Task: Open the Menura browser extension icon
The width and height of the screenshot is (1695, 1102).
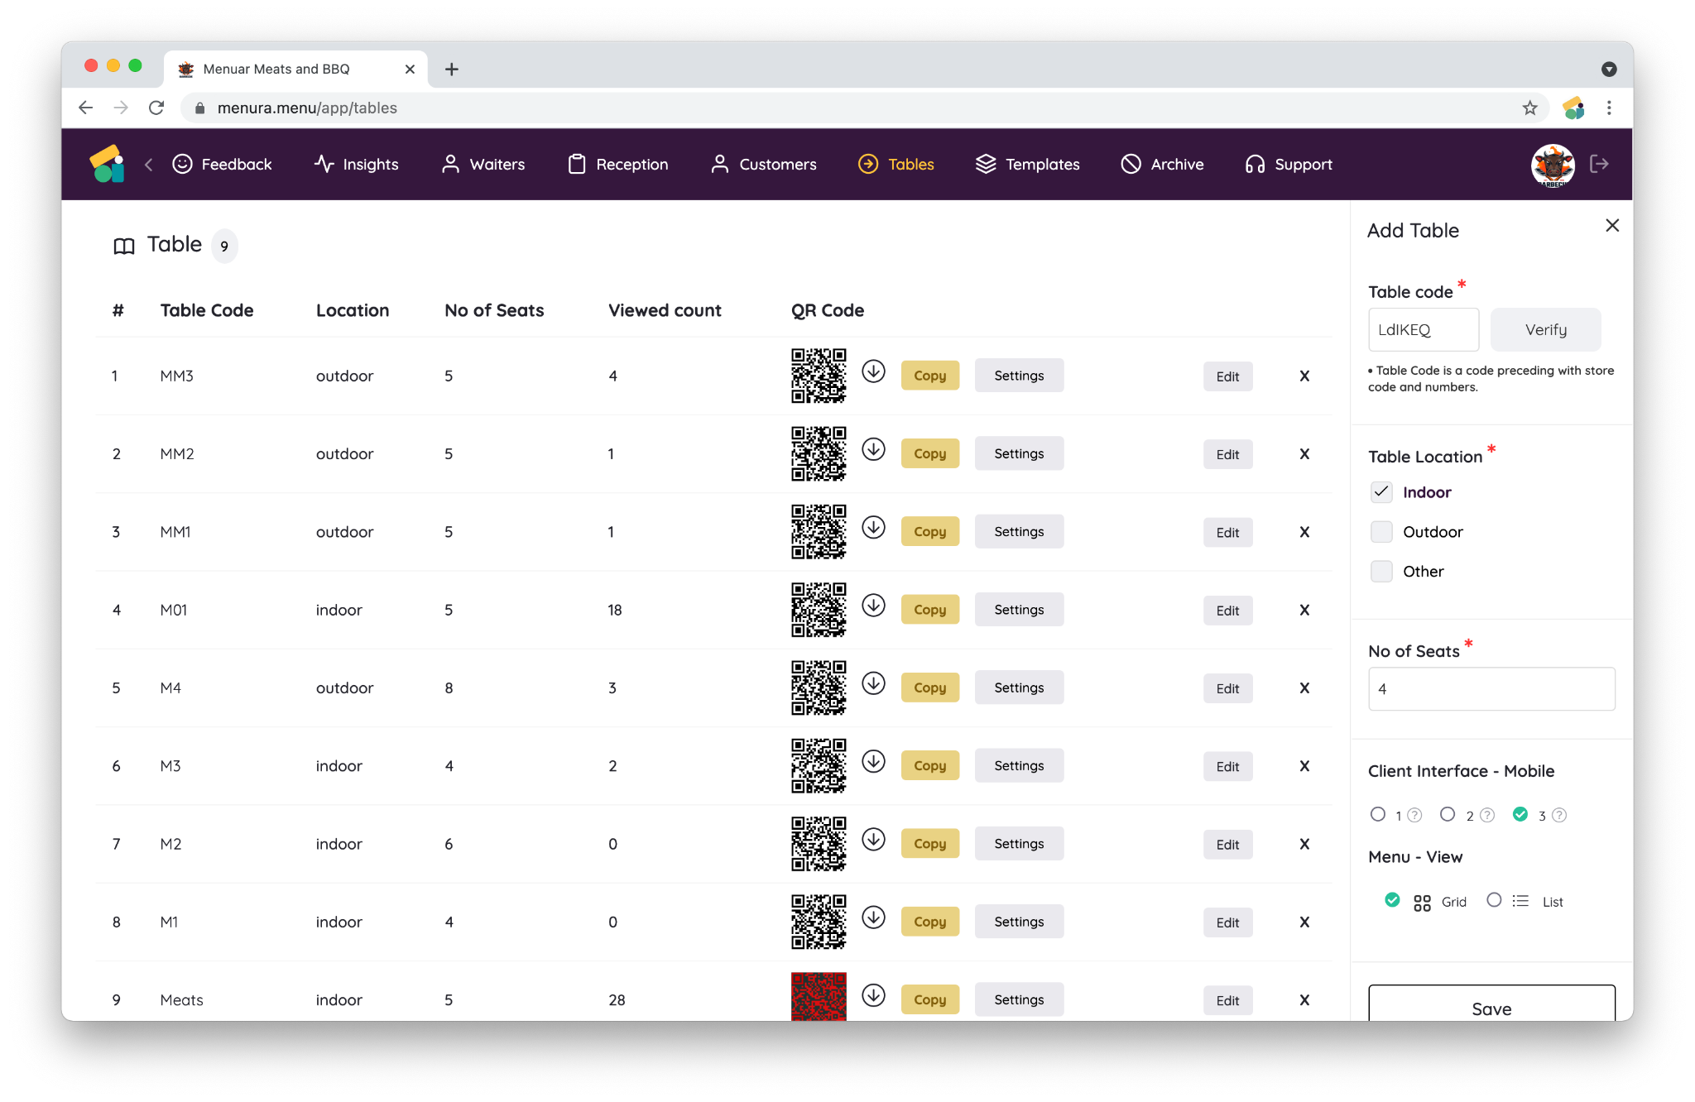Action: pyautogui.click(x=1573, y=108)
